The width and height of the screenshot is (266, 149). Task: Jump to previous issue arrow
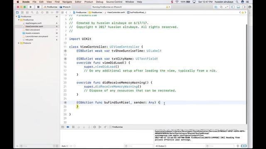coord(240,12)
